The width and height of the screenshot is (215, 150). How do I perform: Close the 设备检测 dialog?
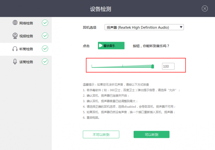point(205,8)
